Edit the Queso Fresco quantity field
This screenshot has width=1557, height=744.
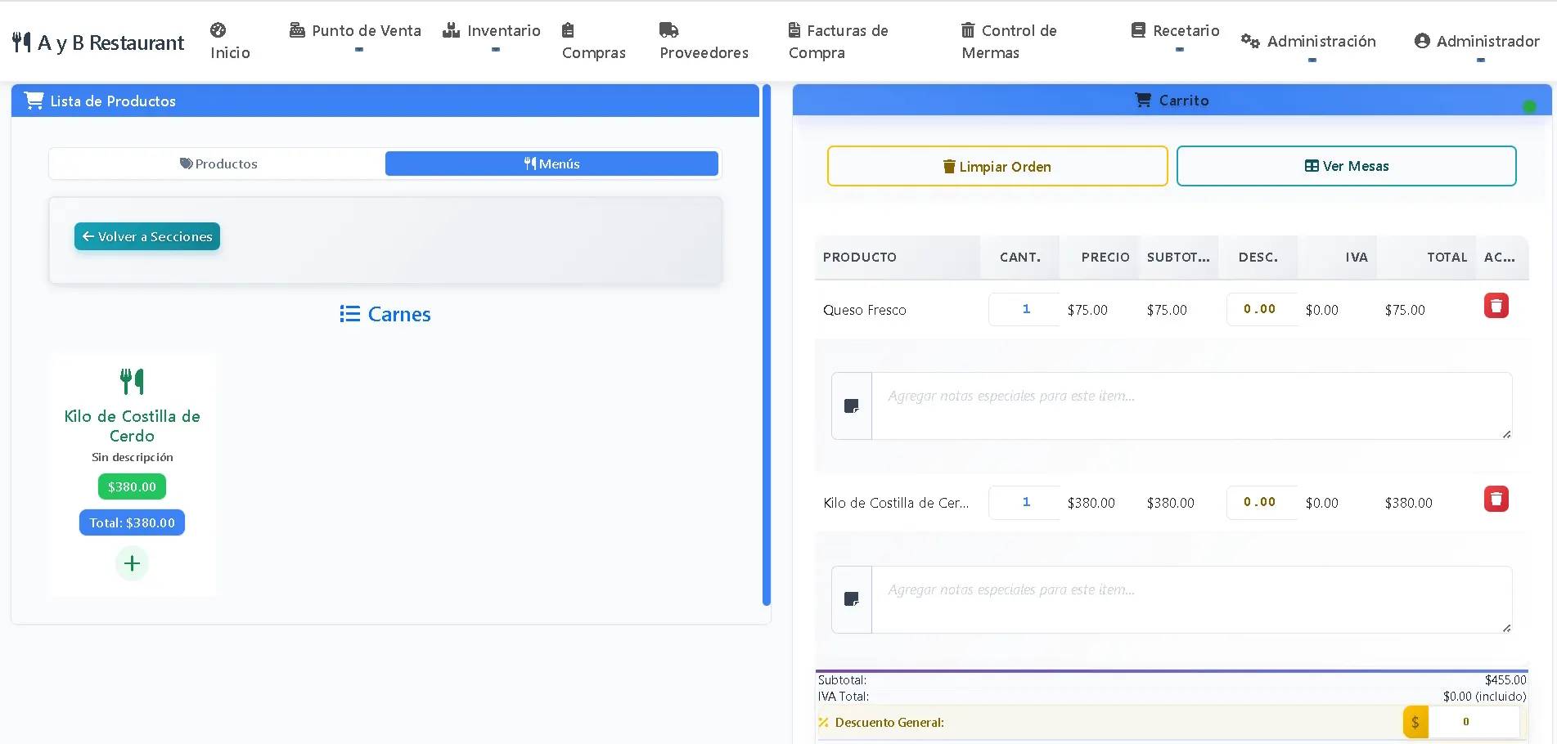click(1024, 309)
